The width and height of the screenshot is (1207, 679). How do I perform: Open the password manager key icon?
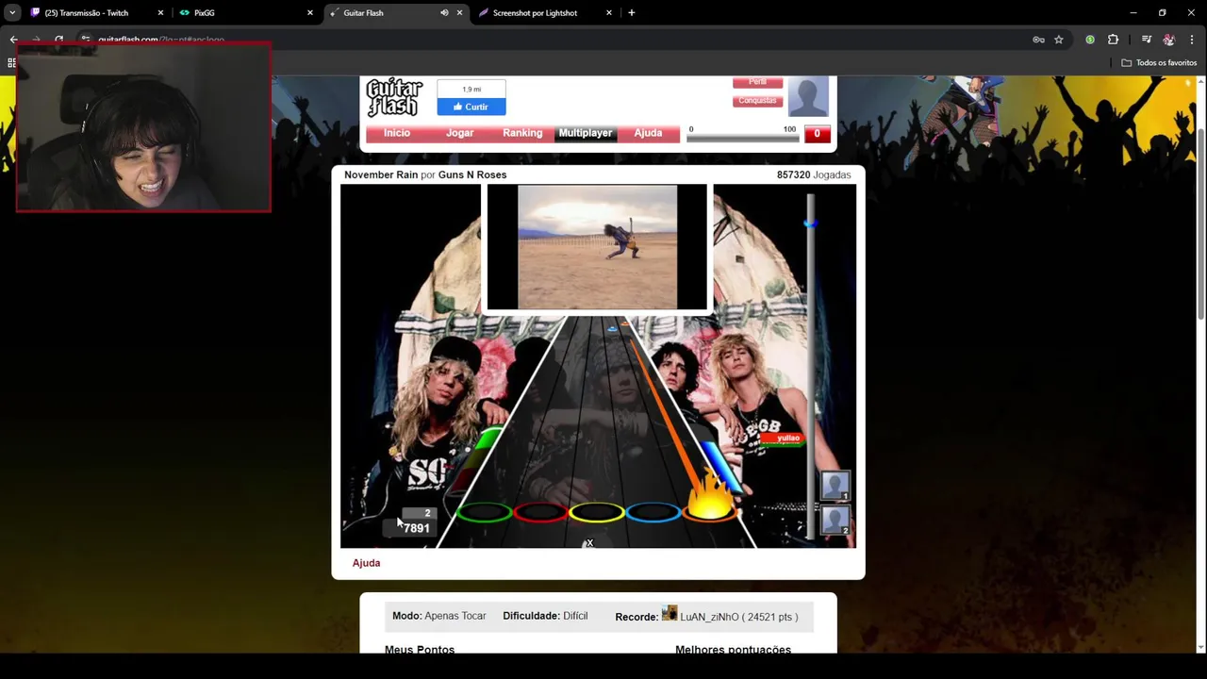coord(1038,40)
